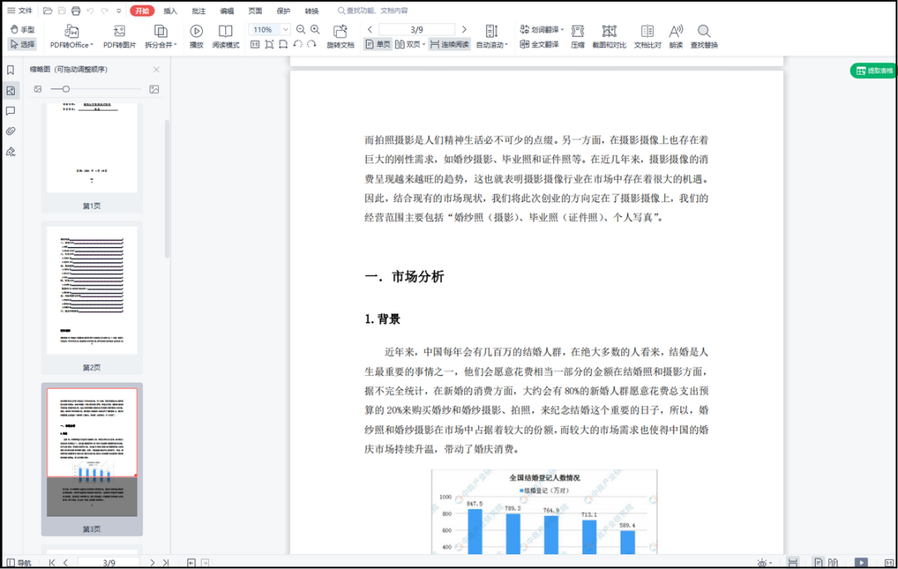Expand the 110% zoom level dropdown
The width and height of the screenshot is (898, 569).
click(x=285, y=29)
